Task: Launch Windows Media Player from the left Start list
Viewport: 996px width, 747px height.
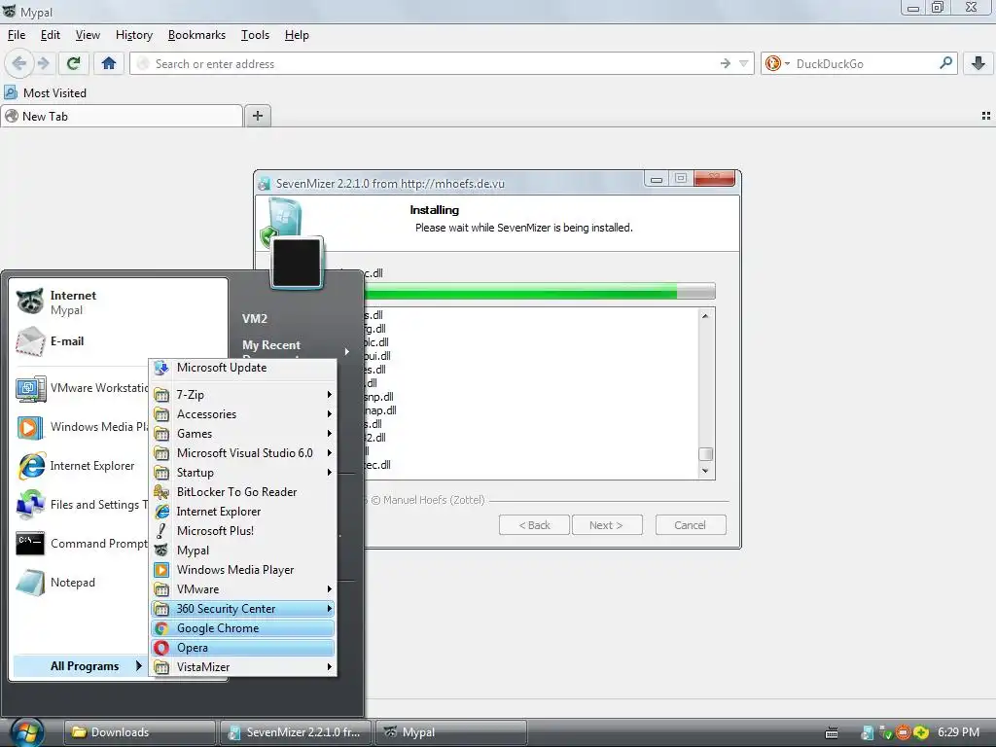Action: pos(82,427)
